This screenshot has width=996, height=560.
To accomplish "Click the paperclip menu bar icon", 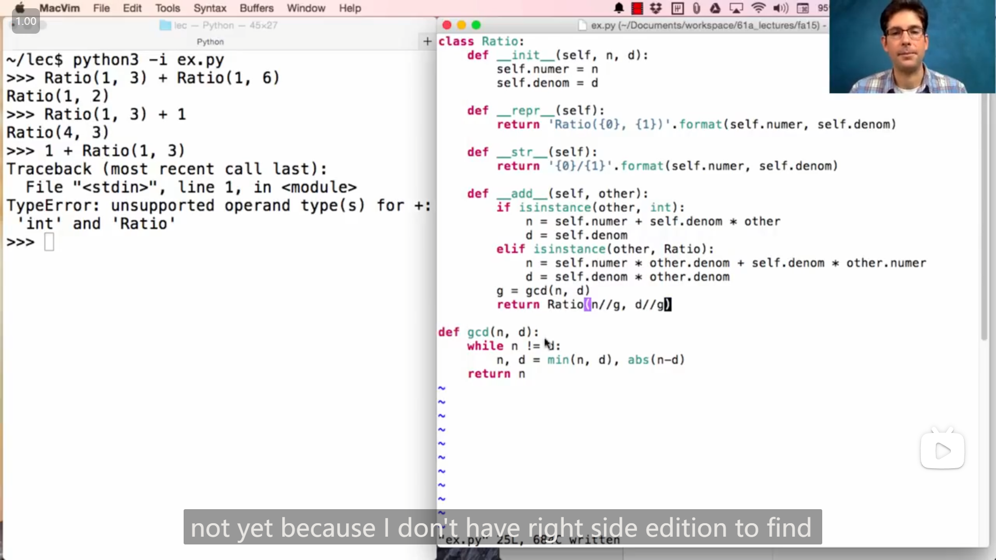I will 696,8.
